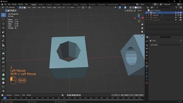The height and width of the screenshot is (103, 183).
Task: Hide Cube in viewport via eye icon
Action: 178,13
